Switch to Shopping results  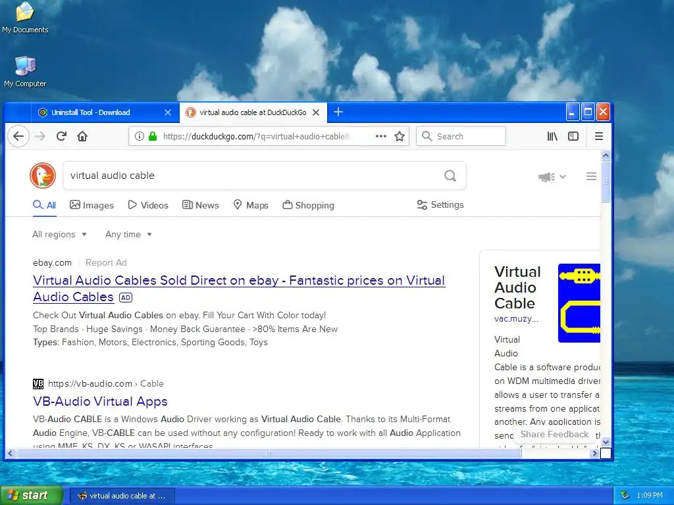[x=308, y=205]
